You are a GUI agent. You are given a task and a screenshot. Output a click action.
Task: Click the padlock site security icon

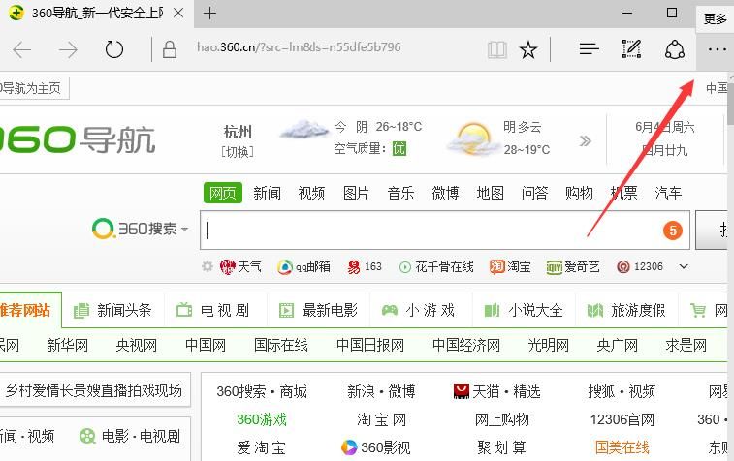coord(170,49)
